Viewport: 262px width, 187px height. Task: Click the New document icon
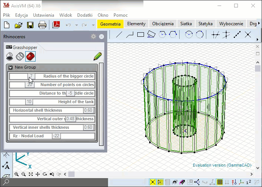(x=7, y=25)
